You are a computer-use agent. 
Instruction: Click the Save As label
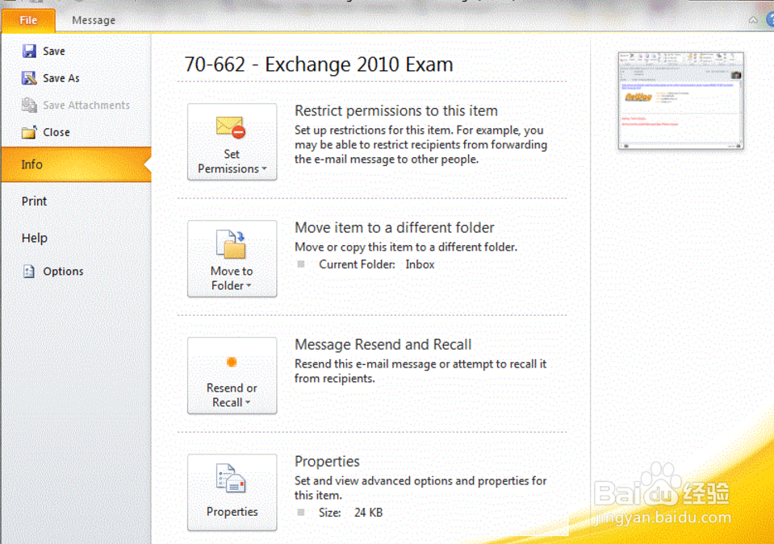click(x=61, y=78)
